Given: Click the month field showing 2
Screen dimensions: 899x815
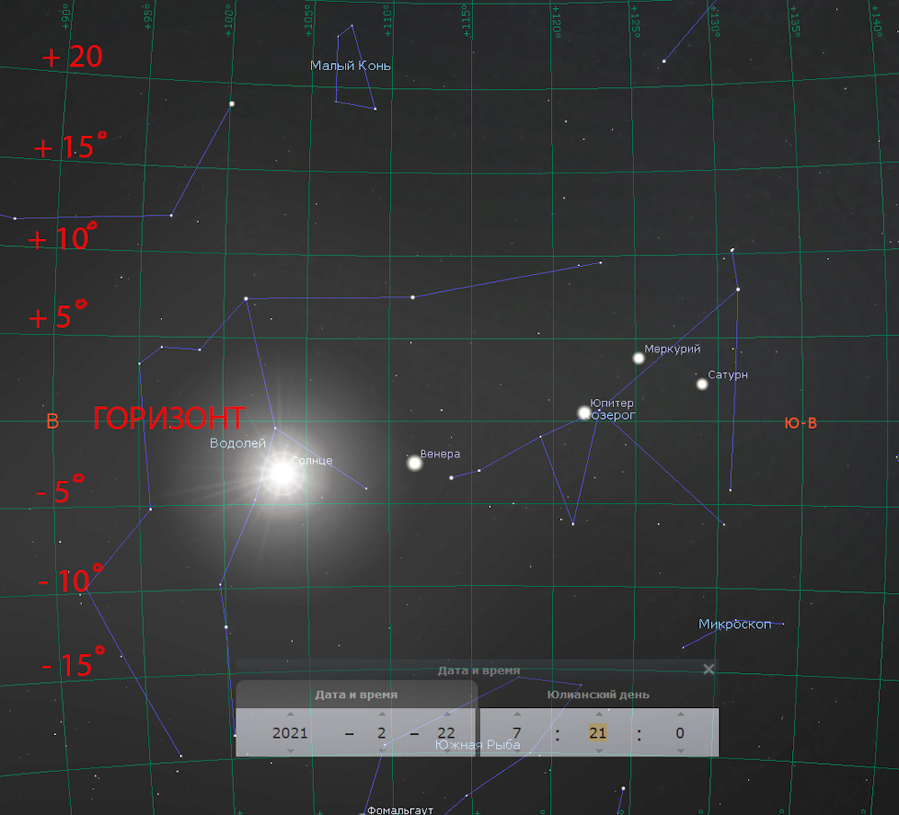Looking at the screenshot, I should point(382,733).
